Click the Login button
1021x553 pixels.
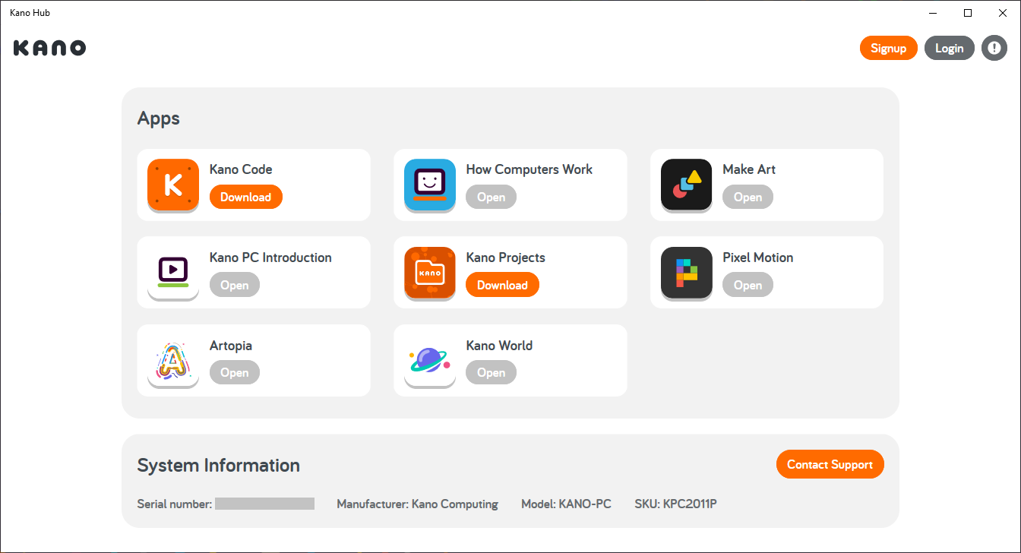[950, 48]
